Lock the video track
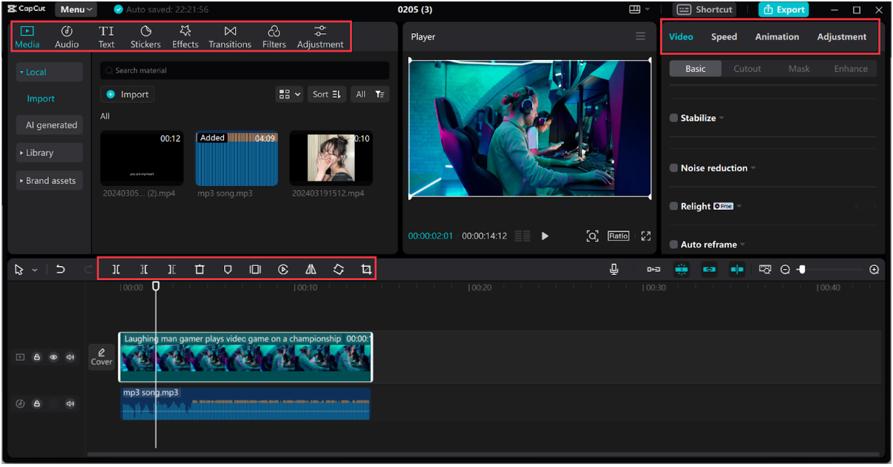This screenshot has height=467, width=893. click(x=36, y=357)
